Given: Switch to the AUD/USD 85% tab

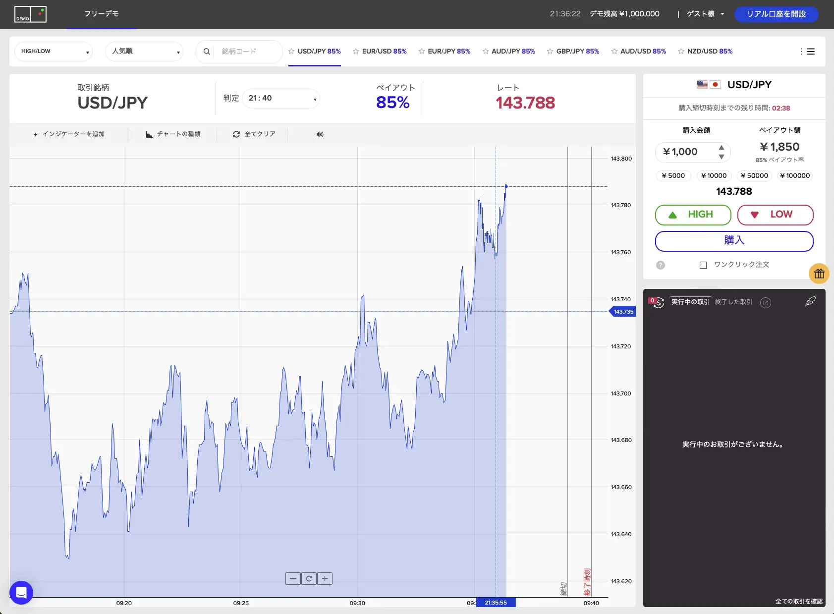Looking at the screenshot, I should (x=643, y=52).
